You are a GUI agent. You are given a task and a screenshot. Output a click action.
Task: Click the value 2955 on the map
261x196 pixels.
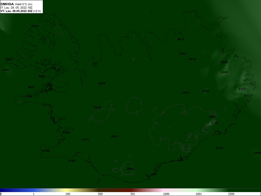click(x=9, y=59)
